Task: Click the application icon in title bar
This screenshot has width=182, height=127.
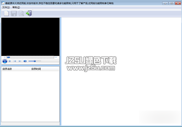Action: [3, 3]
